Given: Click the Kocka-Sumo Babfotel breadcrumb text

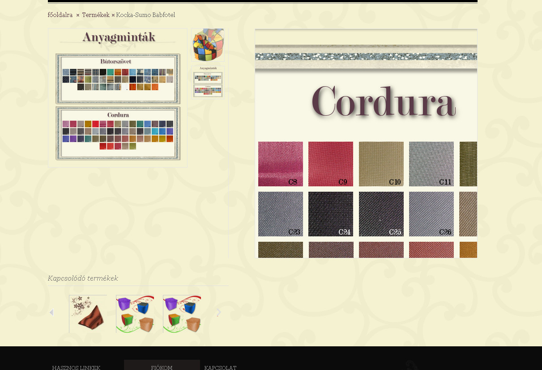Looking at the screenshot, I should click(145, 15).
